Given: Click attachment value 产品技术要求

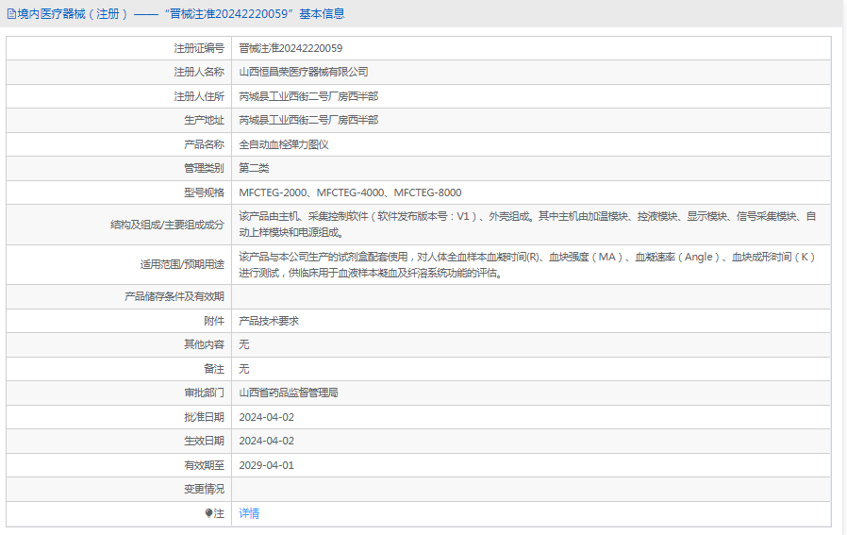Looking at the screenshot, I should click(x=269, y=321).
